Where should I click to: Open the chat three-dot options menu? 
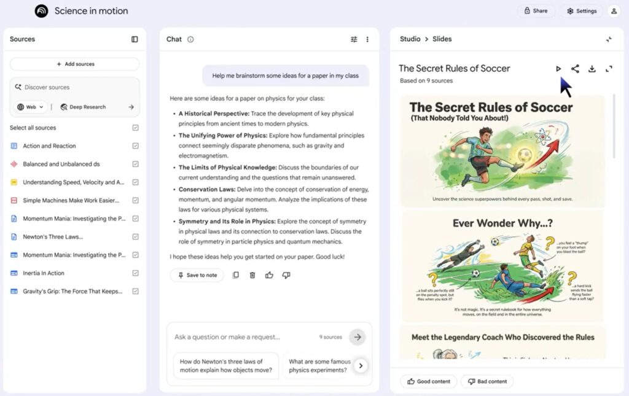[x=367, y=39]
